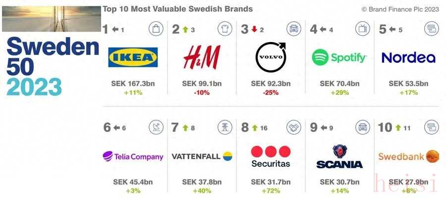Click the Sweden 50 2023 title
The height and width of the screenshot is (198, 446).
pyautogui.click(x=53, y=67)
